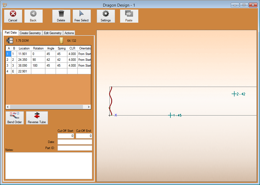This screenshot has height=185, width=260.
Task: Select Location cell 38.090
Action: 24,66
